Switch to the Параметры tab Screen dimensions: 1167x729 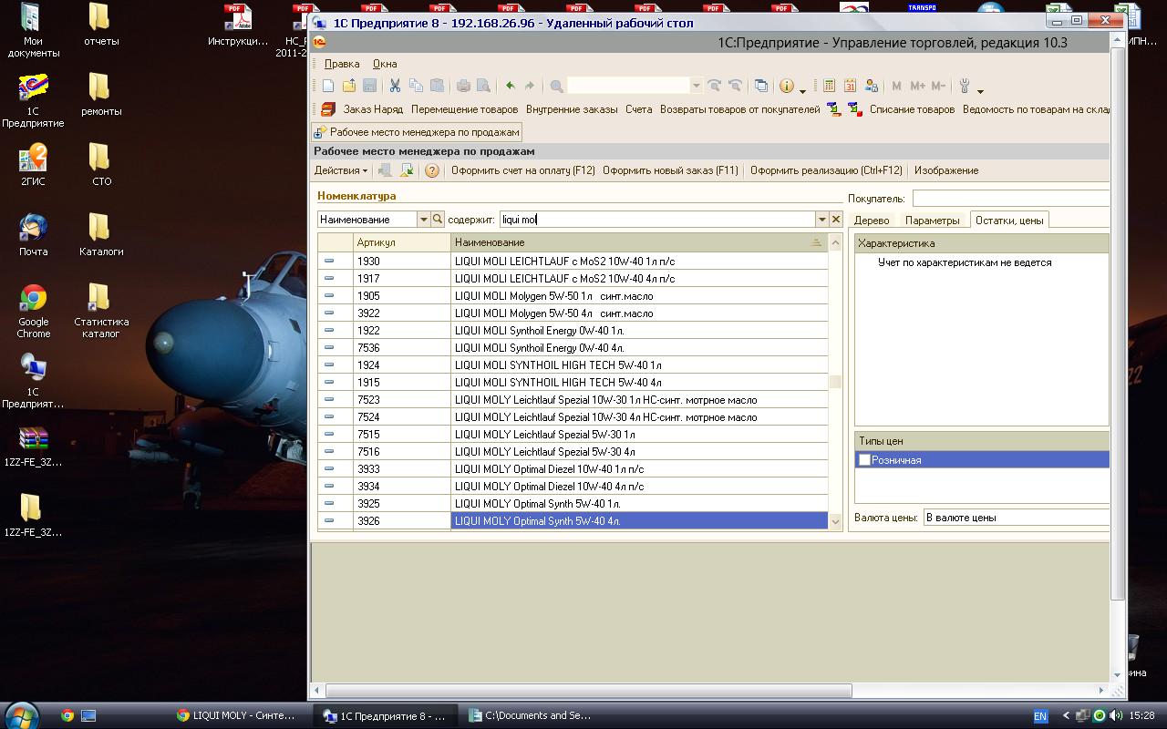coord(933,221)
